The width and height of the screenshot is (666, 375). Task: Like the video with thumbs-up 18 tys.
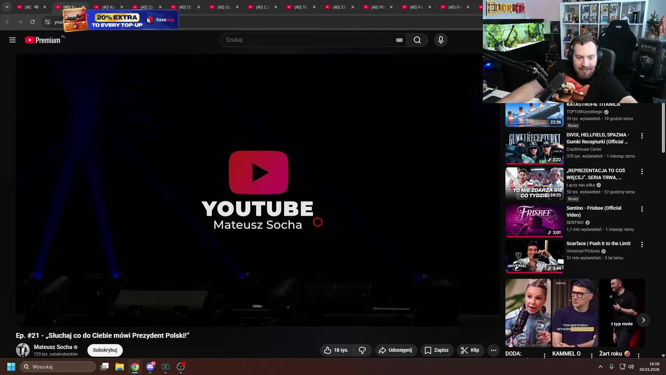pyautogui.click(x=336, y=350)
